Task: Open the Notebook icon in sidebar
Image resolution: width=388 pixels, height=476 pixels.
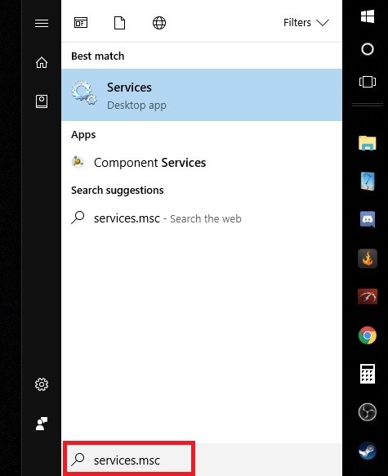Action: (42, 101)
